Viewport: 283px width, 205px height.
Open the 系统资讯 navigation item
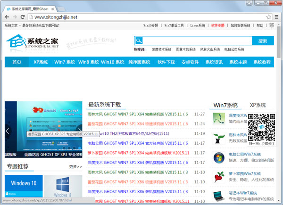(x=214, y=62)
